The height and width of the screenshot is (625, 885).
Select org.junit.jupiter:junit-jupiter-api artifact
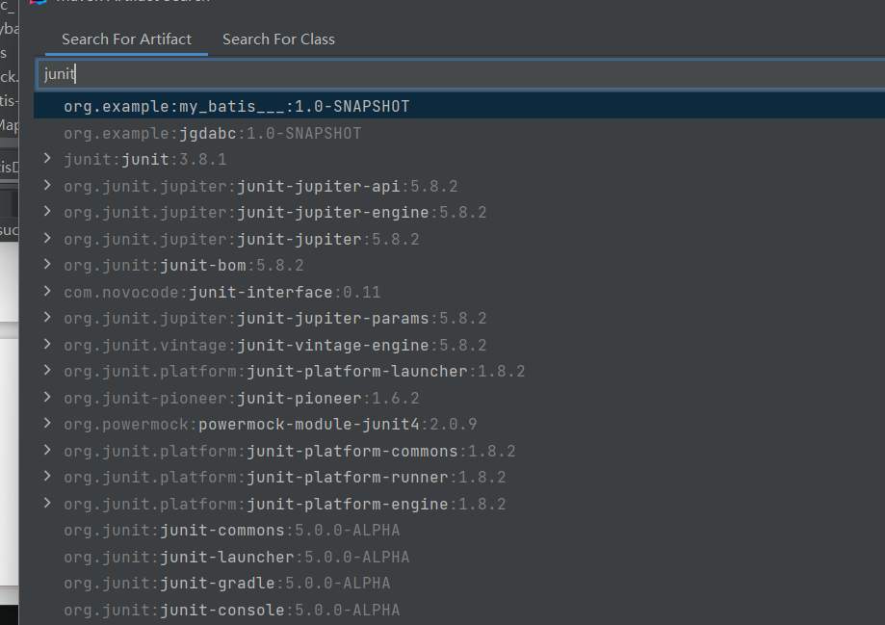coord(261,186)
